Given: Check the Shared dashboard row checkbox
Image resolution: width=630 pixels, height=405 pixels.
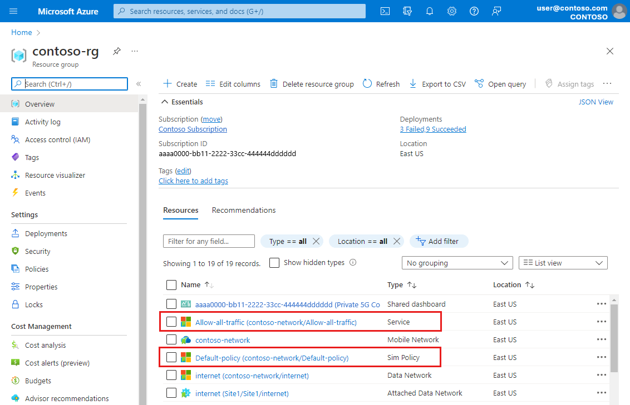Looking at the screenshot, I should pyautogui.click(x=171, y=304).
